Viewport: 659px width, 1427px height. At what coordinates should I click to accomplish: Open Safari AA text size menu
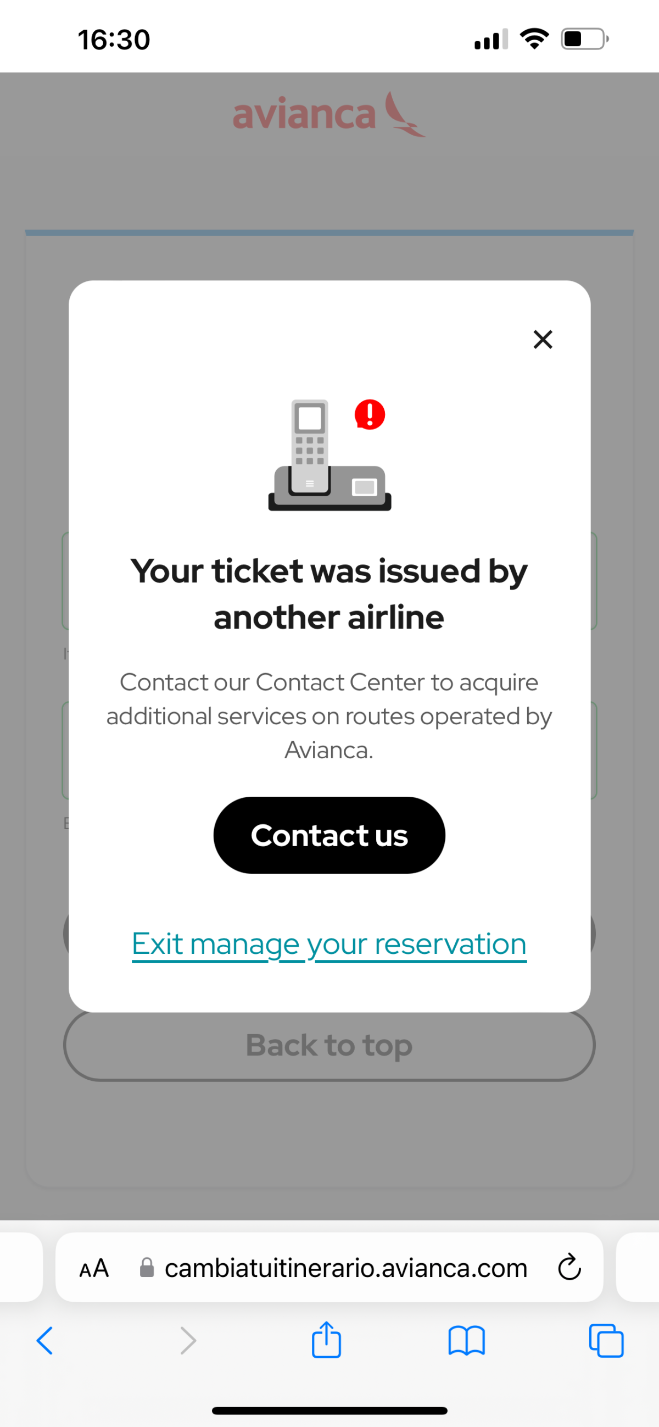(94, 1268)
